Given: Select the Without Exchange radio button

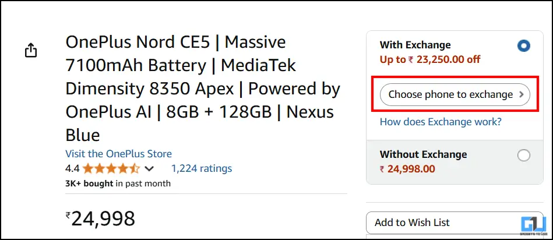Looking at the screenshot, I should pos(523,156).
